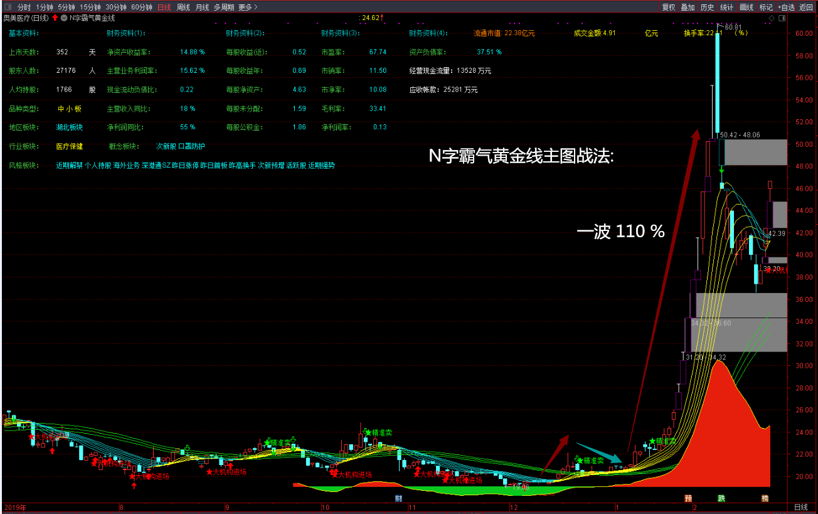The image size is (818, 514).
Task: Toggle 复权 price adjustment mode
Action: 668,8
